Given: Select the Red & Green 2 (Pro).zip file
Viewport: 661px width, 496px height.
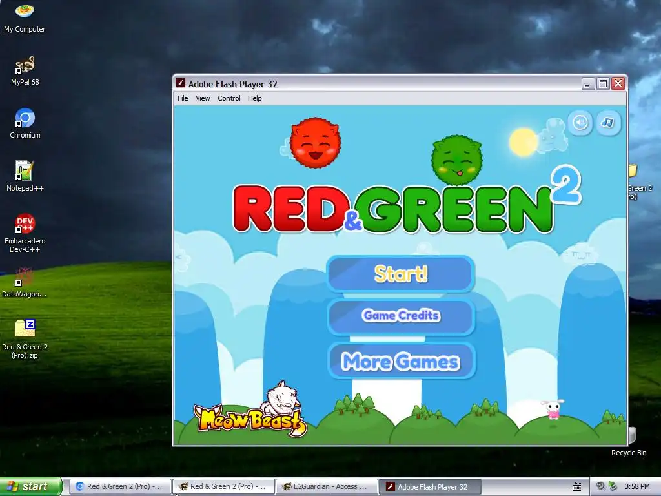Looking at the screenshot, I should coord(25,339).
